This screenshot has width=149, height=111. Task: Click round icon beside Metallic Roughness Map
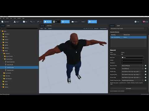146,80
